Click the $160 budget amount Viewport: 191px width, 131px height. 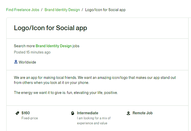click(x=25, y=113)
